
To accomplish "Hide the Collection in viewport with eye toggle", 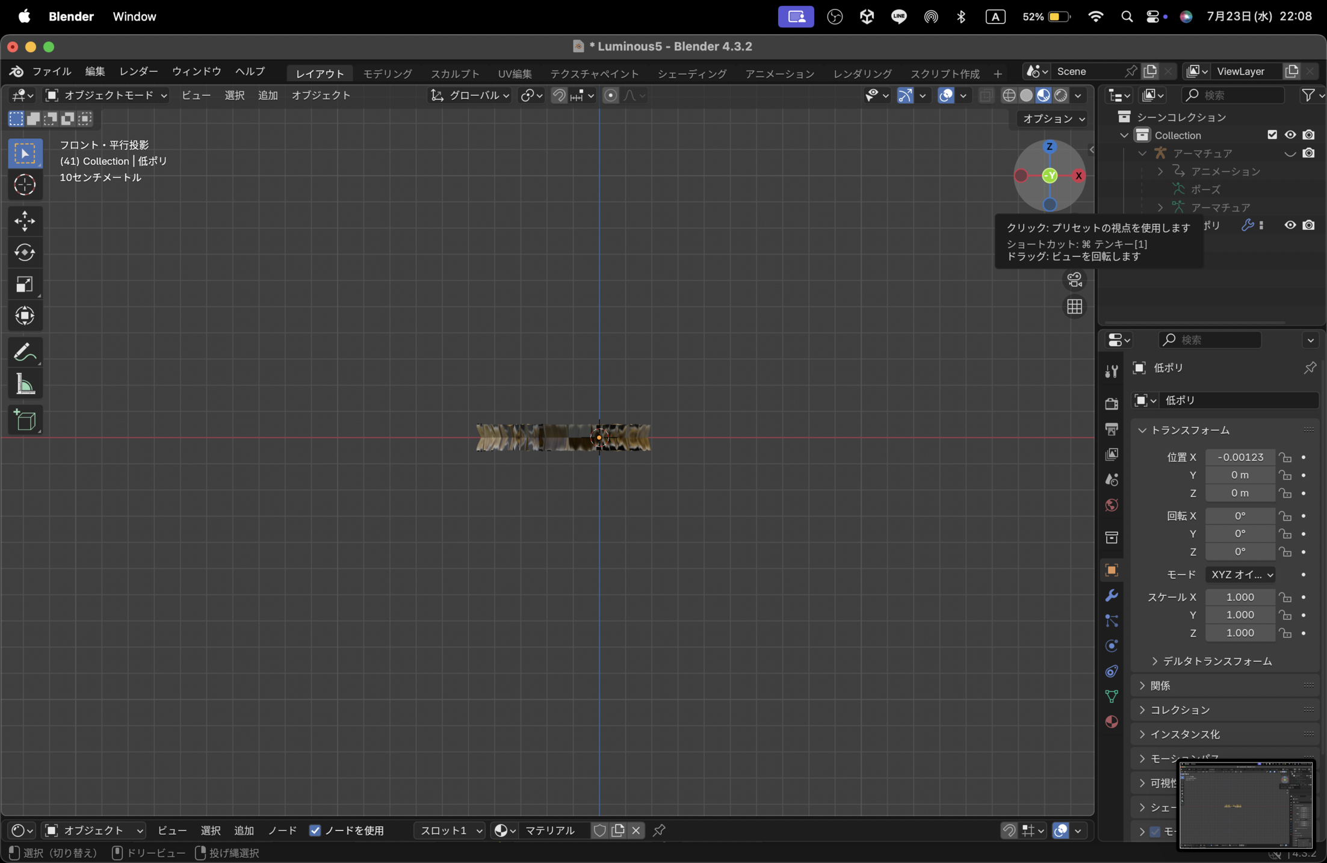I will pyautogui.click(x=1290, y=134).
